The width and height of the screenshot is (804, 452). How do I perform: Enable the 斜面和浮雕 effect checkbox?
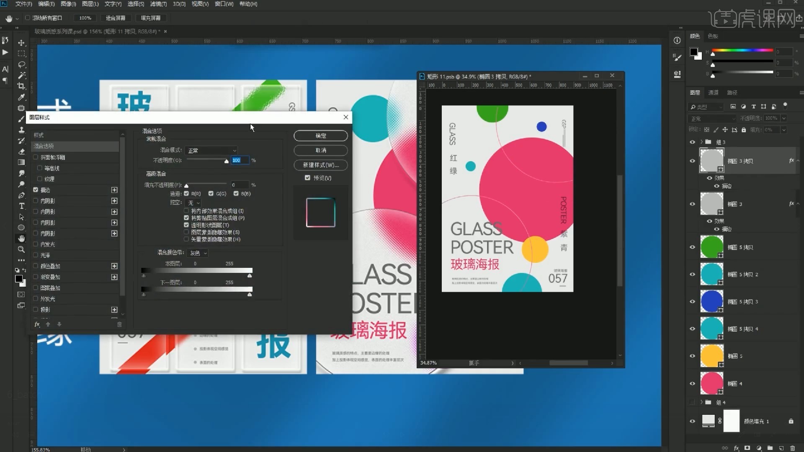coord(36,157)
